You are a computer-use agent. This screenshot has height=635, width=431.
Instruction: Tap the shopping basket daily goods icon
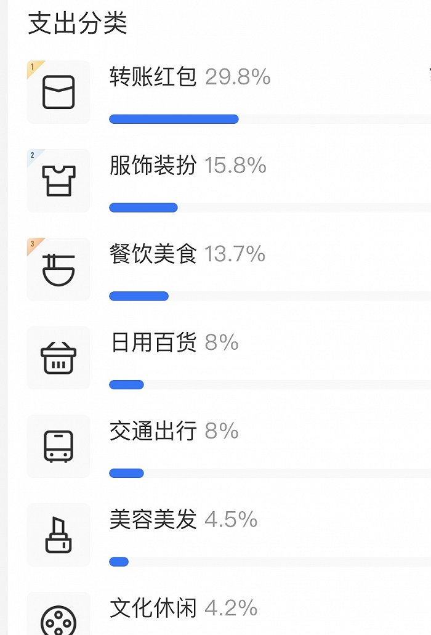[x=58, y=358]
